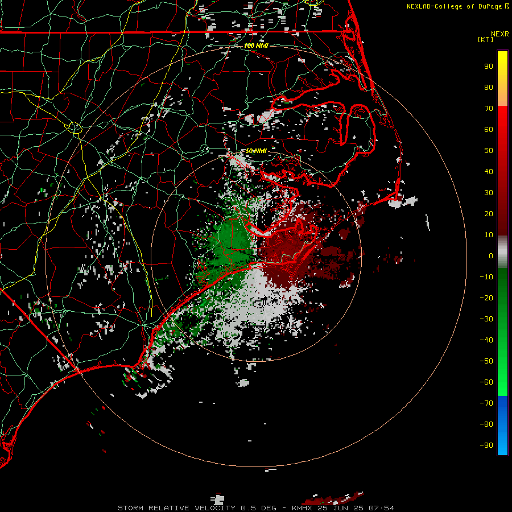Click the 40 value on velocity scale

pyautogui.click(x=489, y=171)
